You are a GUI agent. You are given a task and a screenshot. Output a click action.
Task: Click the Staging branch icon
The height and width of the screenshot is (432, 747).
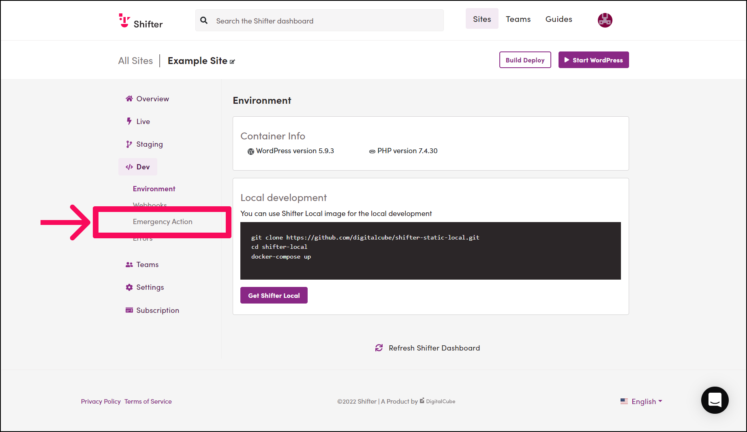click(x=129, y=144)
